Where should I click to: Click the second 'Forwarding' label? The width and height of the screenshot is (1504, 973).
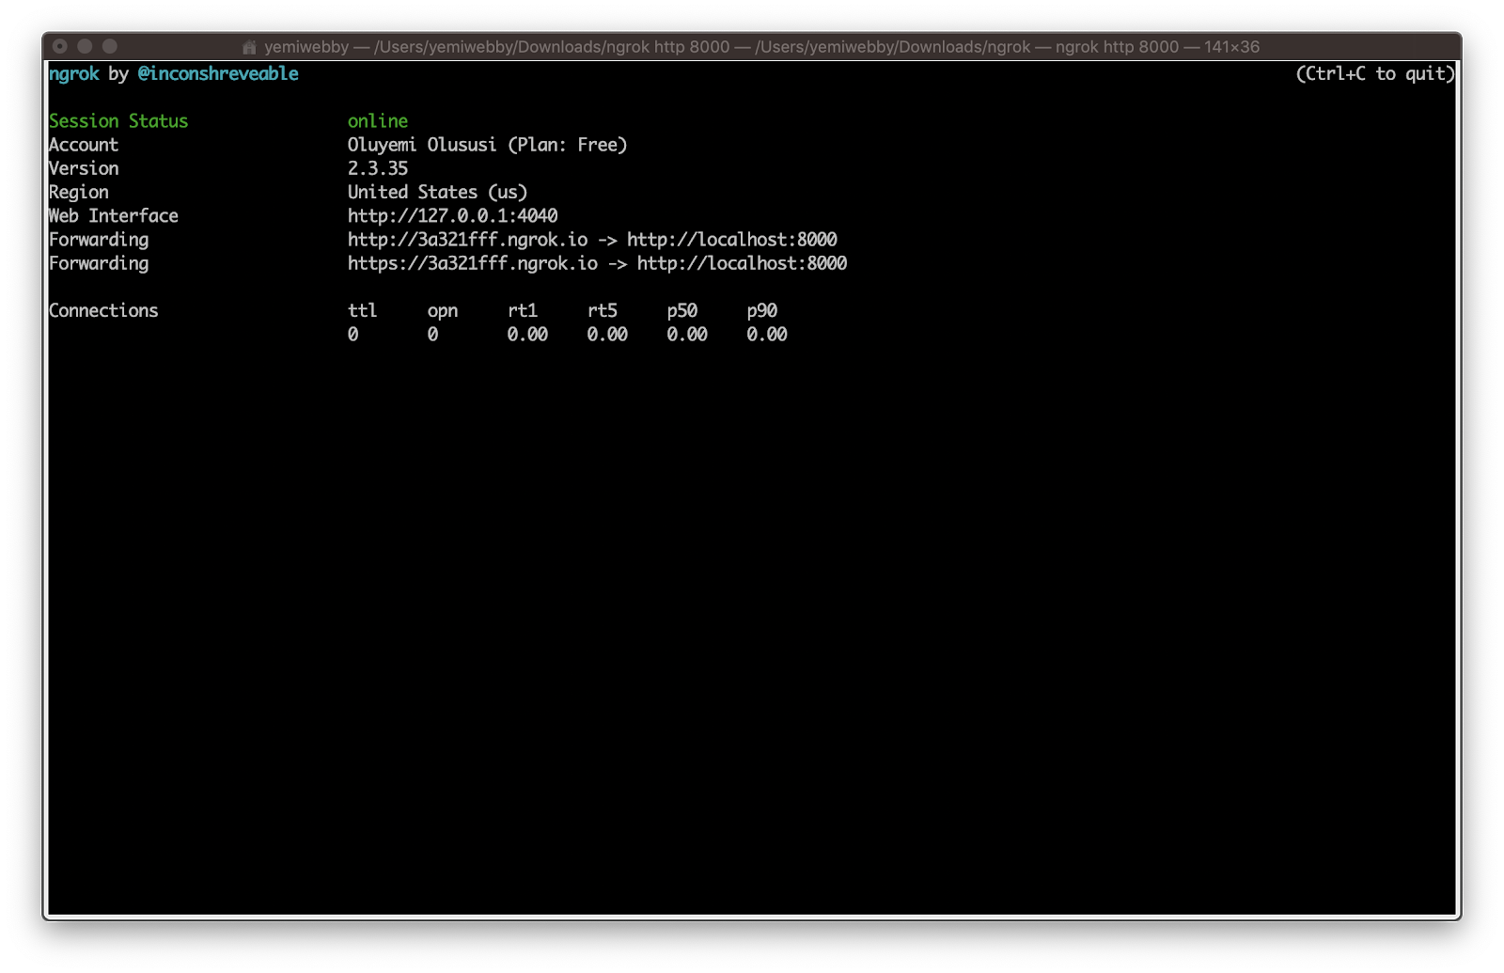99,263
